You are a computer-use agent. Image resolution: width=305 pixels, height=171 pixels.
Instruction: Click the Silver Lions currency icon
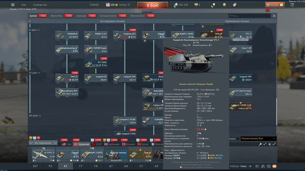point(176,5)
